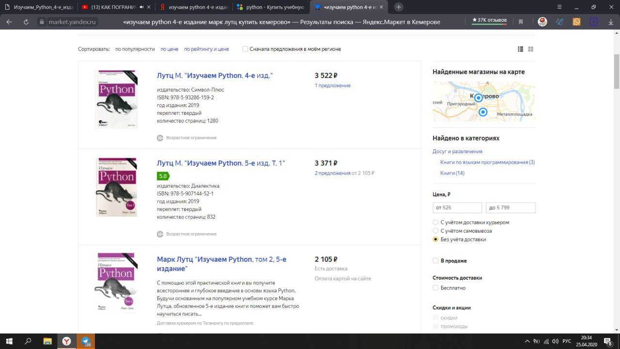Open 'Изучаем Python. 5-е изд. Т. 1' title
Image resolution: width=620 pixels, height=349 pixels.
pyautogui.click(x=221, y=163)
